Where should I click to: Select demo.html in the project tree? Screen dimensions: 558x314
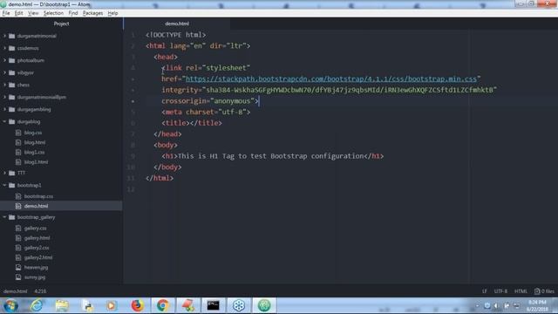coord(36,206)
